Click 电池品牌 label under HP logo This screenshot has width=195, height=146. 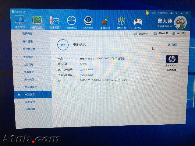pyautogui.click(x=172, y=70)
